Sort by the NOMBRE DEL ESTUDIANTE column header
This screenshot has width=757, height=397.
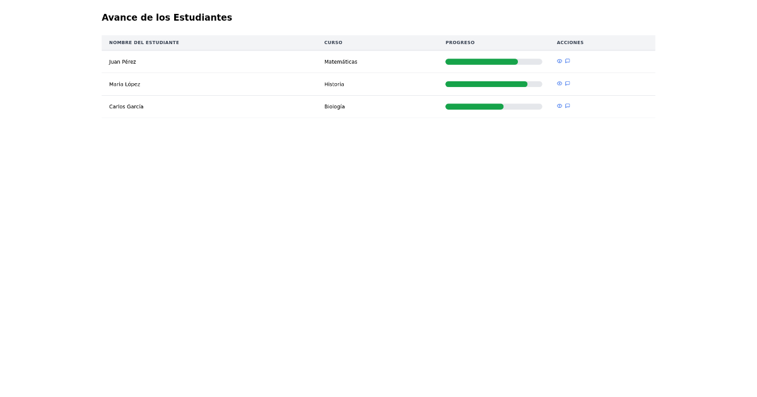pos(144,42)
